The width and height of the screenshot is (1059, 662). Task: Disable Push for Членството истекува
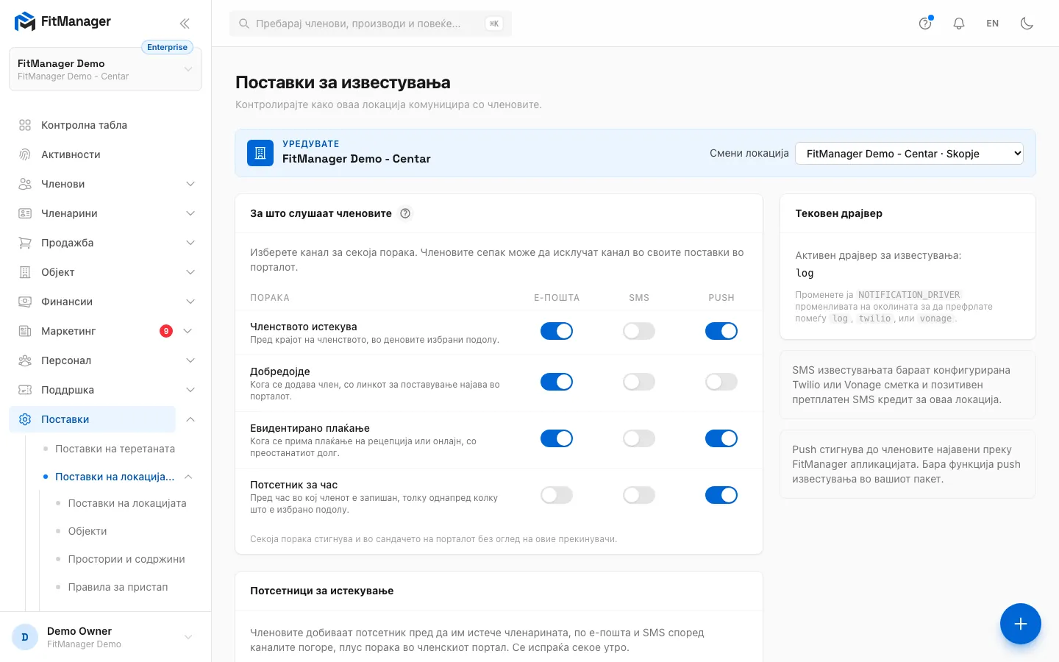[x=721, y=331]
